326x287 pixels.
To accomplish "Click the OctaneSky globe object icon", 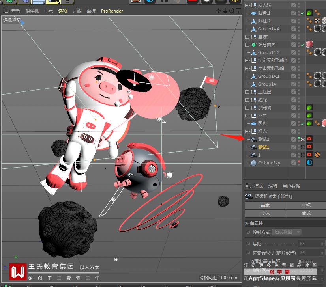I will [x=253, y=163].
